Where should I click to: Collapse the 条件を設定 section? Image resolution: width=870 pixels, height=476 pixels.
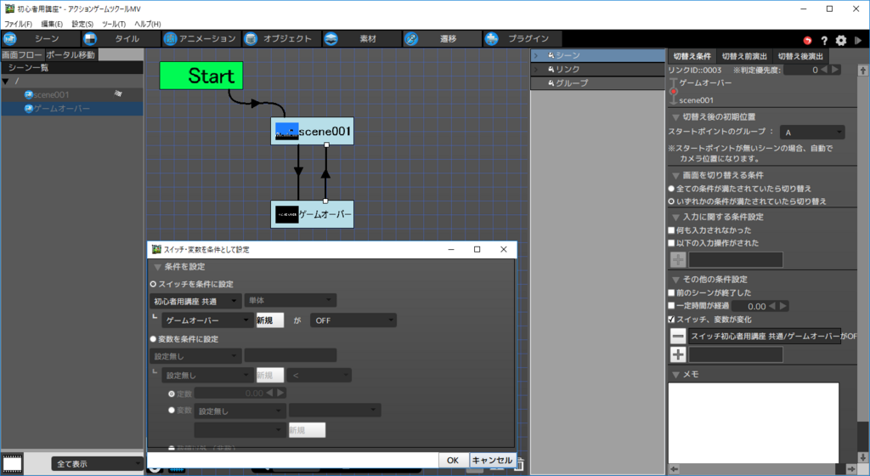(157, 268)
